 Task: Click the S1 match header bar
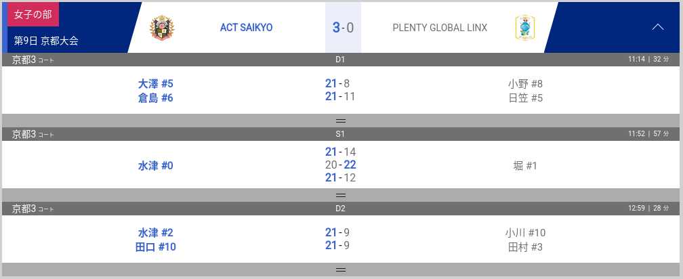click(x=340, y=134)
